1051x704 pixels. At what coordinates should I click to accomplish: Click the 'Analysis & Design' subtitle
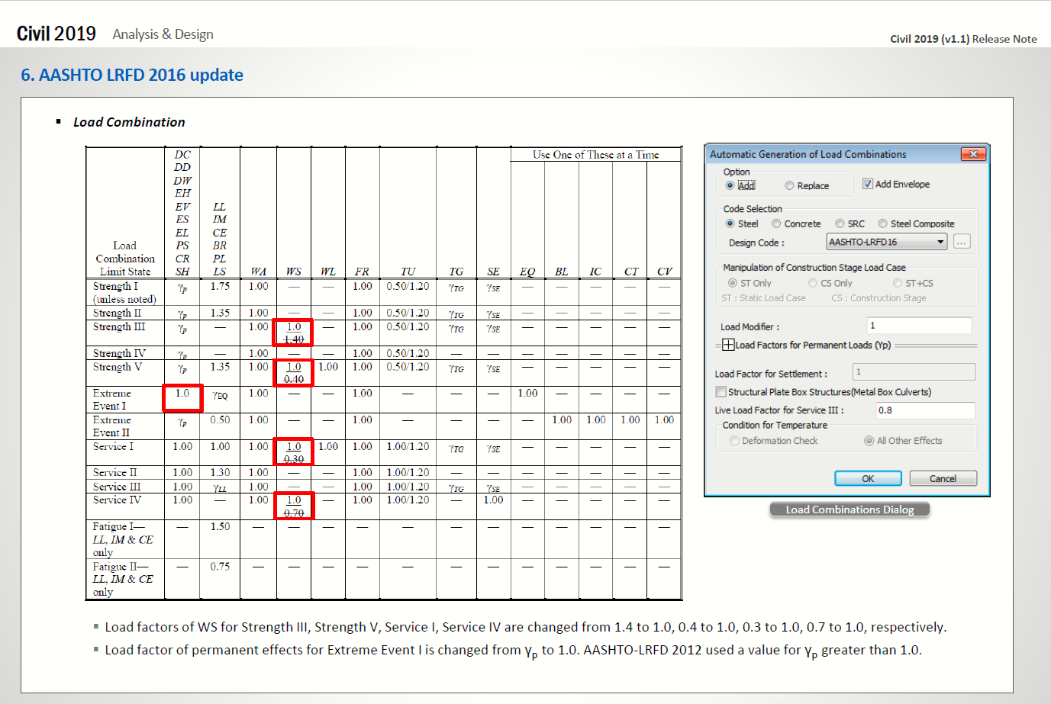[163, 34]
